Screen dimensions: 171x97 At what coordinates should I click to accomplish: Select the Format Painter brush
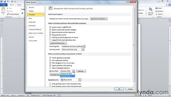13,14
